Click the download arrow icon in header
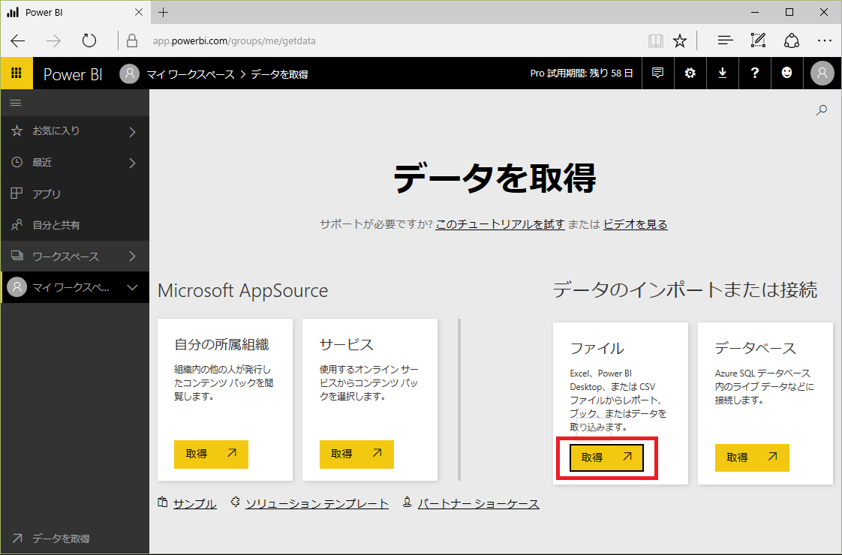842x555 pixels. pos(722,73)
